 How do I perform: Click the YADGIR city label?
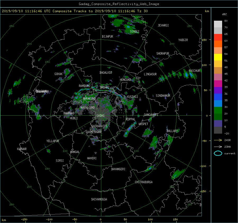point(183,40)
